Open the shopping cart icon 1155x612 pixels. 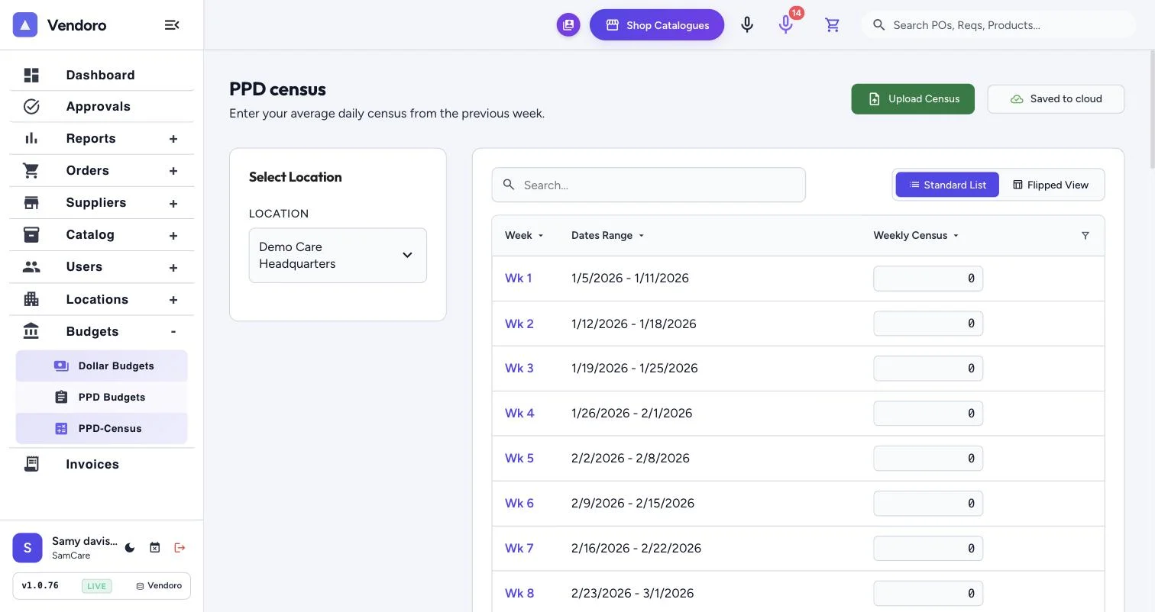tap(833, 25)
